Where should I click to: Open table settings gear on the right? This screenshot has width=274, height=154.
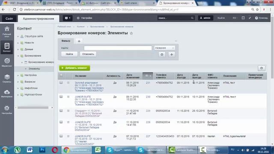point(262,68)
